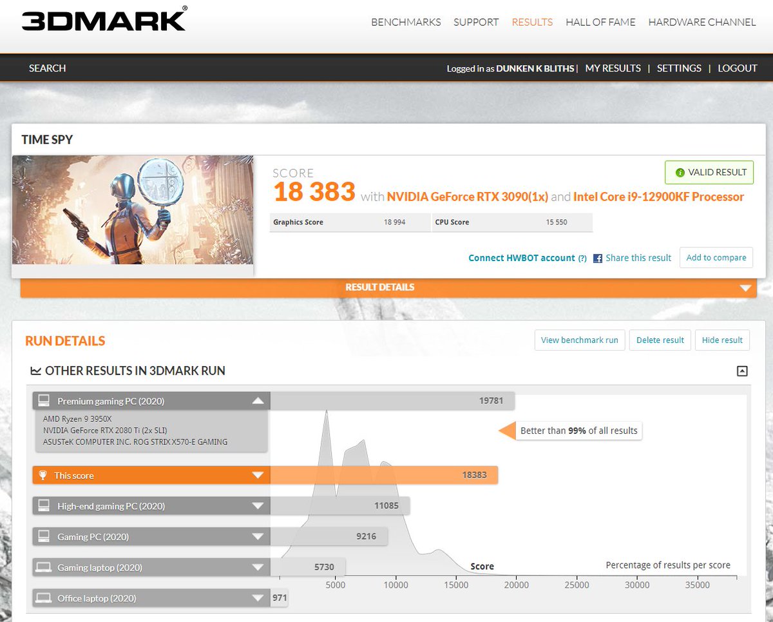Open the HALL OF FAME page
This screenshot has height=622, width=773.
pos(600,22)
